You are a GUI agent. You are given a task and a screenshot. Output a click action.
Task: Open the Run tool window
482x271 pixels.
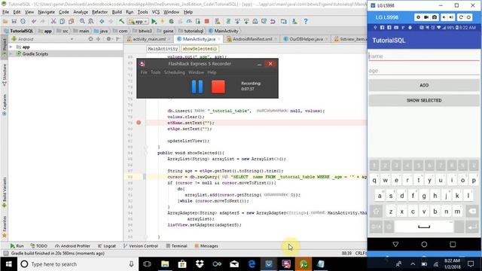(x=17, y=246)
